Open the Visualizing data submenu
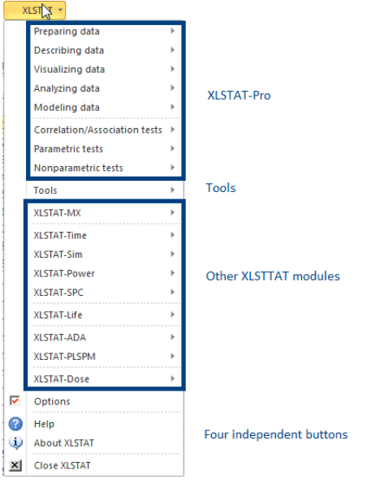 (105, 69)
